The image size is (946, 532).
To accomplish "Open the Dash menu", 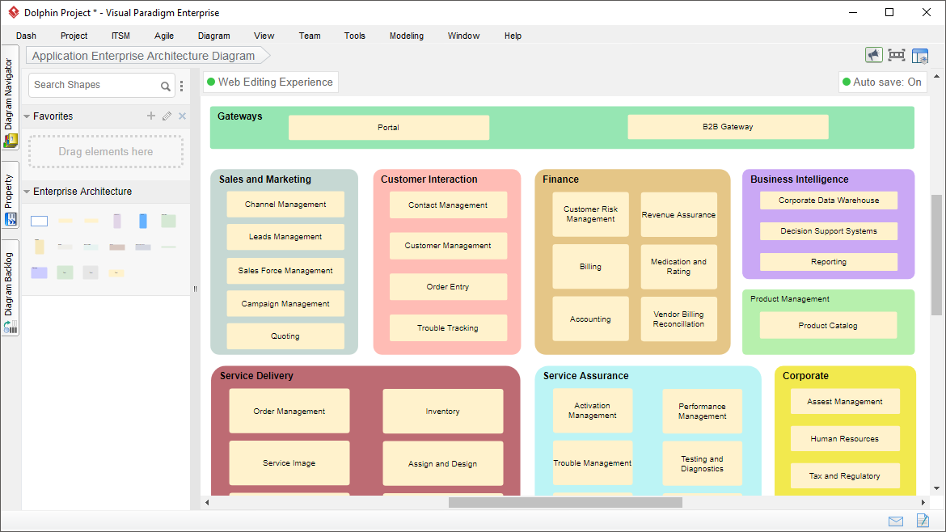I will 26,36.
